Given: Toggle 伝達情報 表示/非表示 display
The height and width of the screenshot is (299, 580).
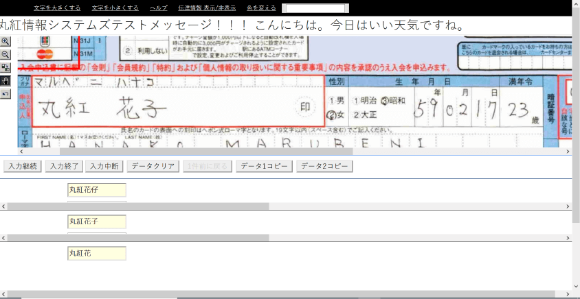Looking at the screenshot, I should (207, 8).
